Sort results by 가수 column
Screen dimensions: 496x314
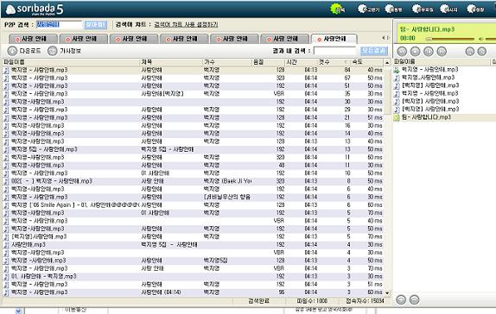point(226,62)
